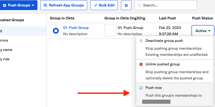Open the 01. Push Group link in Okta column

click(76, 28)
